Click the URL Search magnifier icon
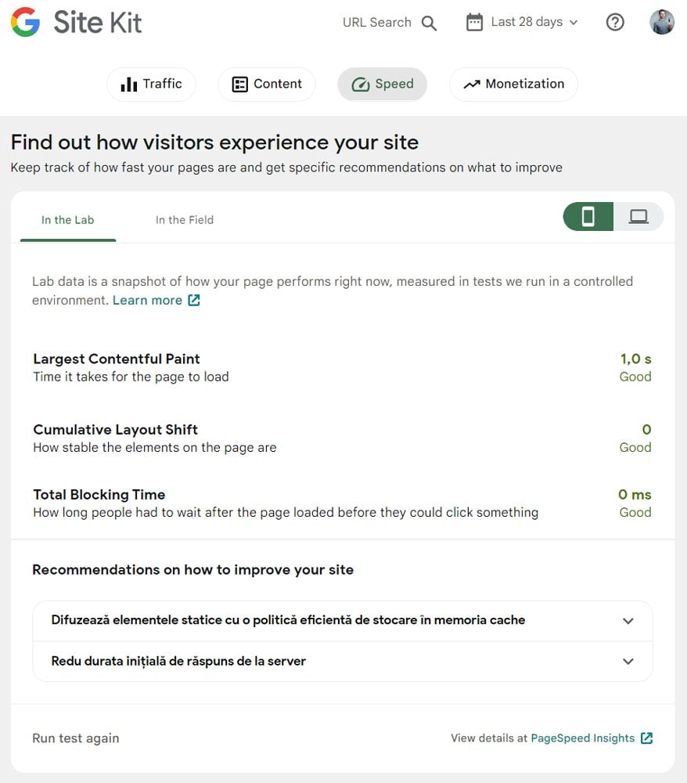Viewport: 687px width, 783px height. click(429, 23)
